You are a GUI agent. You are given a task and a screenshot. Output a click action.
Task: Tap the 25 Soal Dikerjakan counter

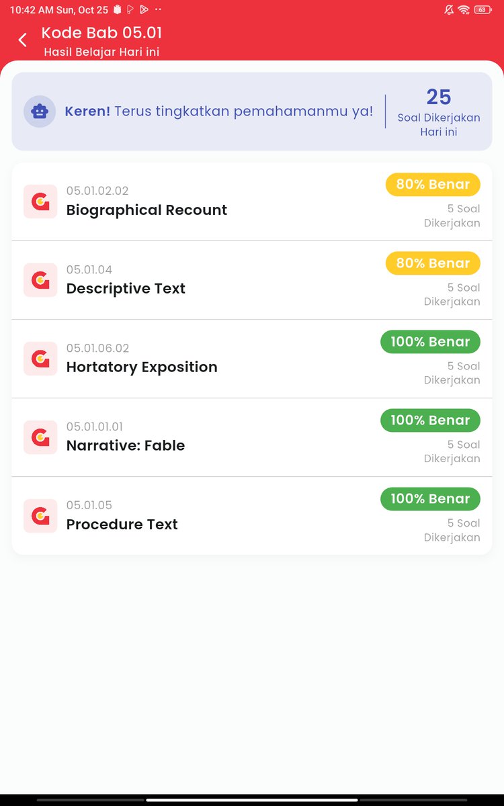tap(439, 112)
